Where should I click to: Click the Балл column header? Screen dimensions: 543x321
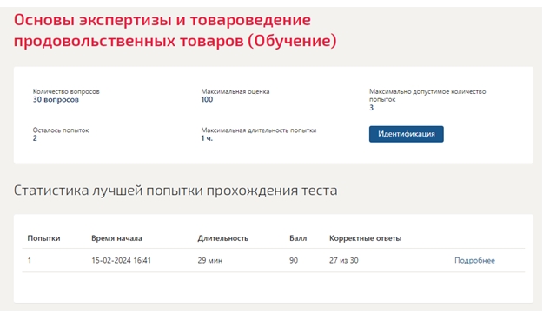coord(298,238)
